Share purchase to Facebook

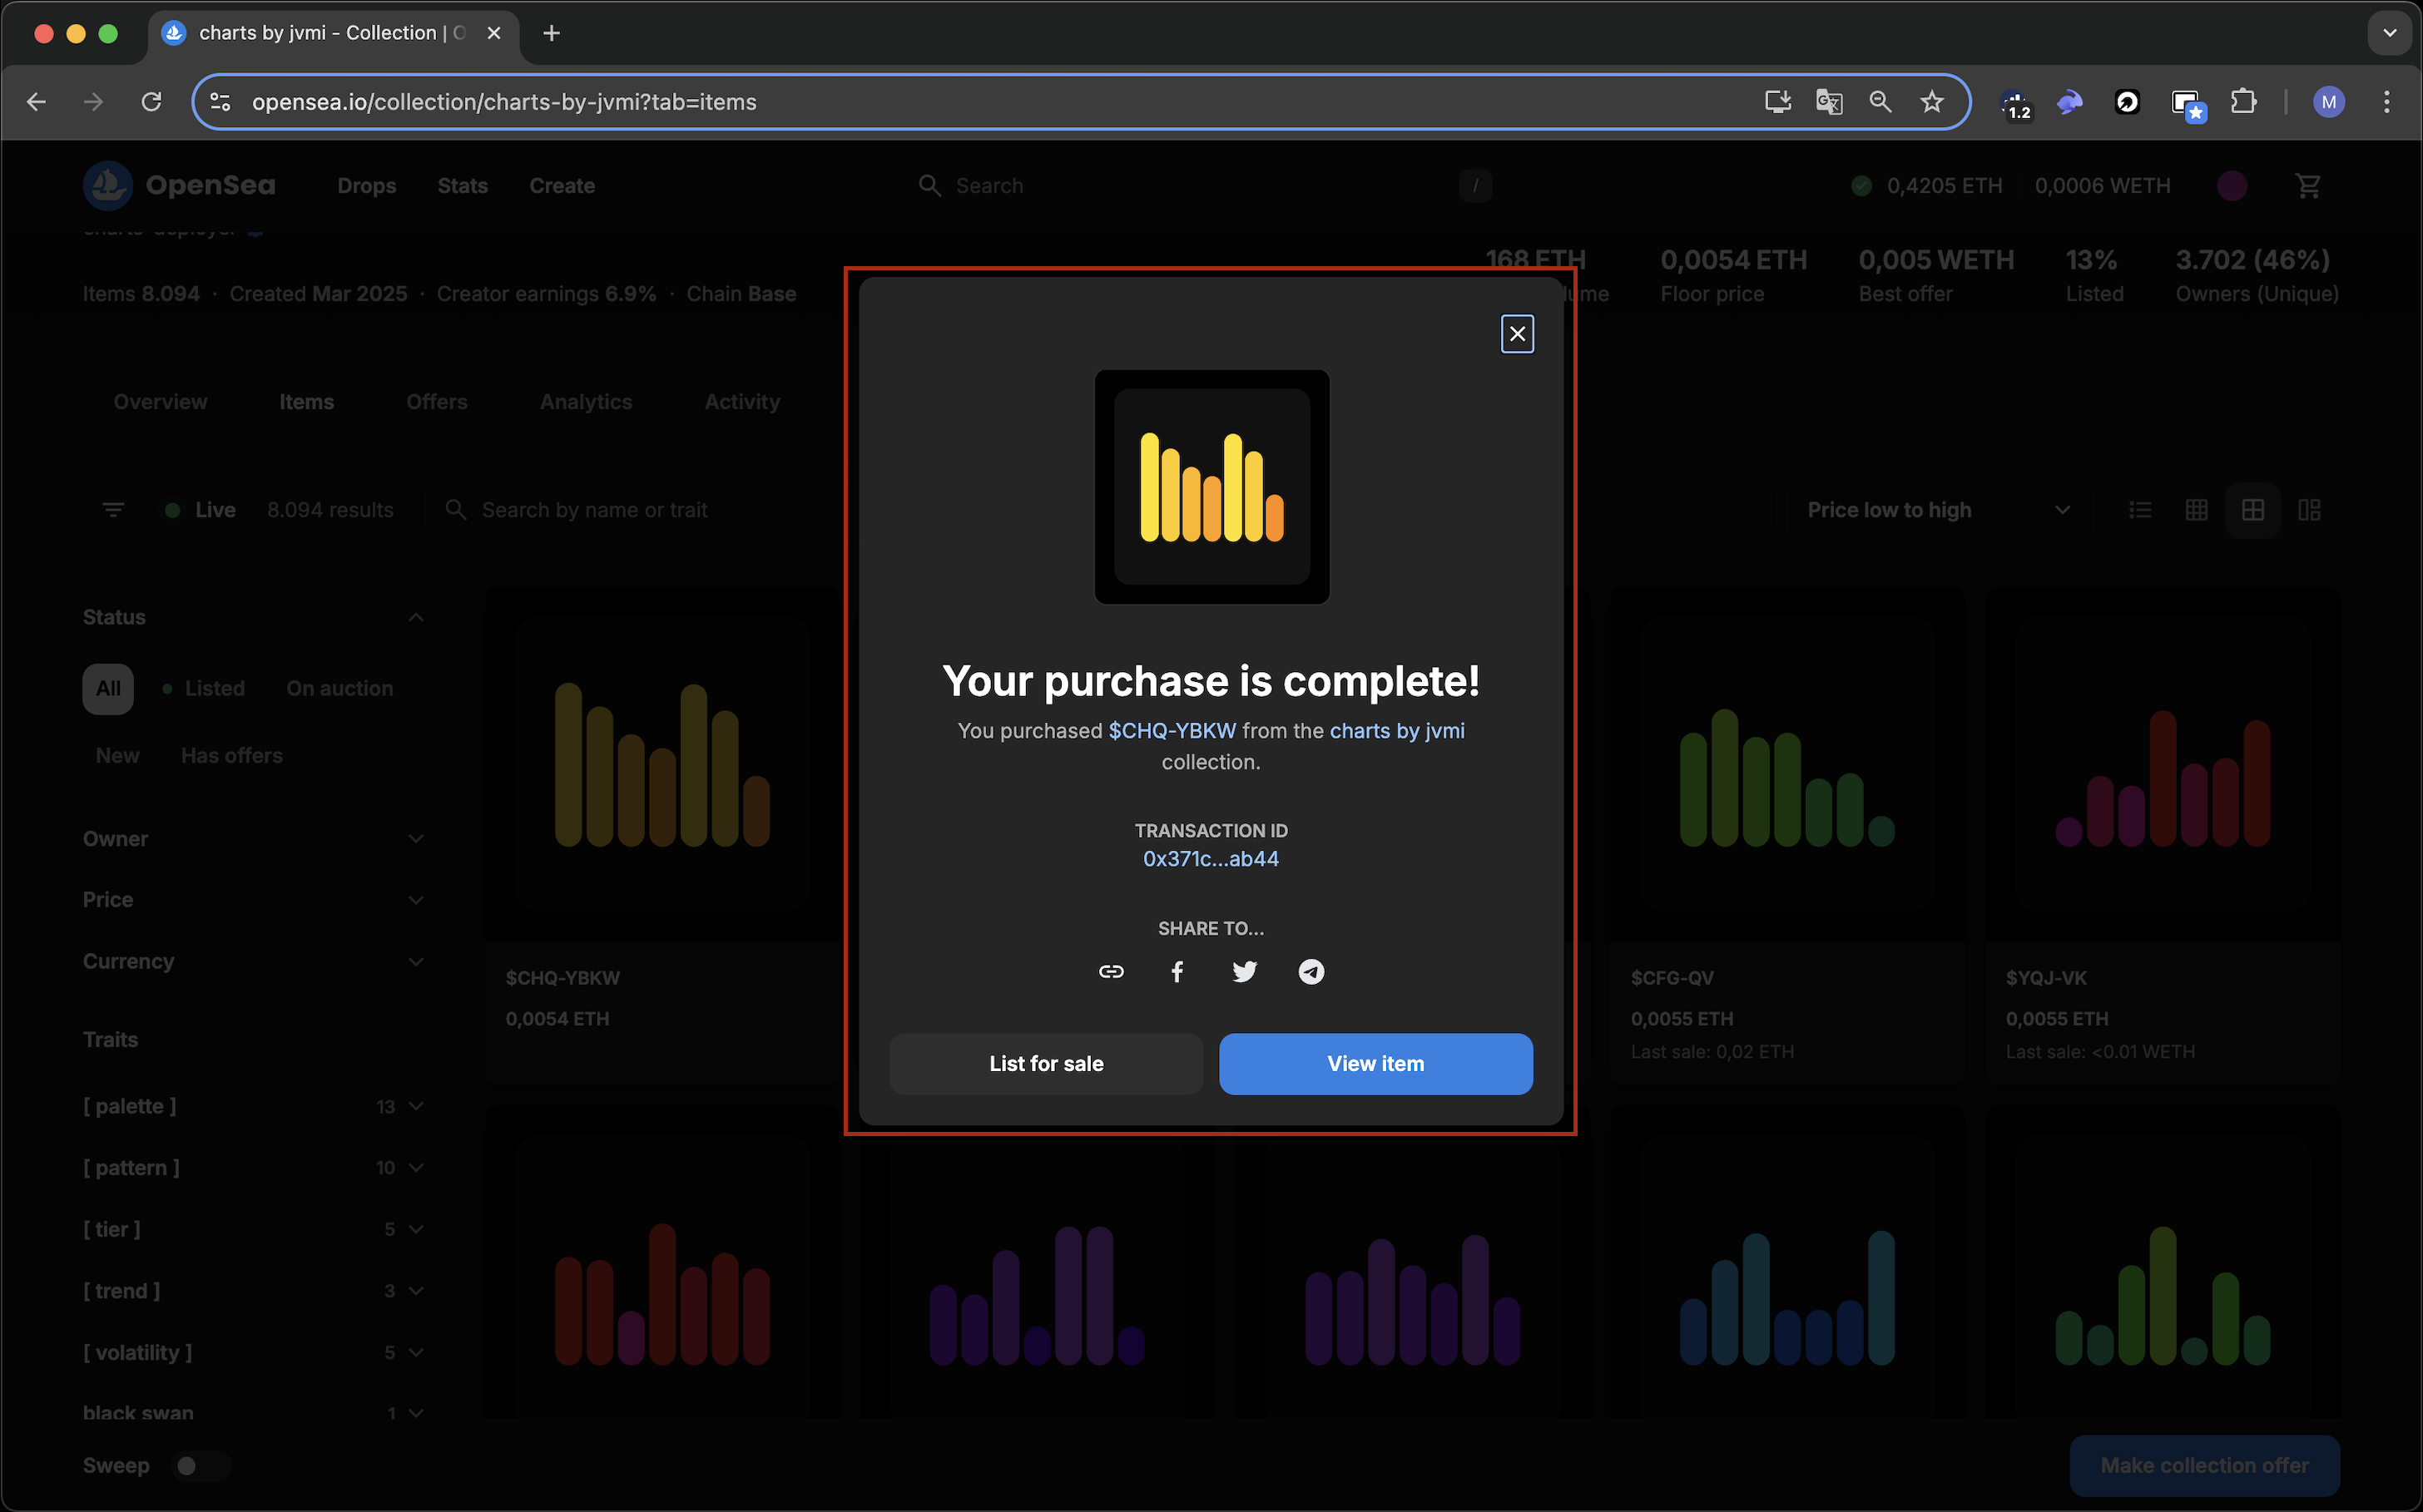[1177, 972]
